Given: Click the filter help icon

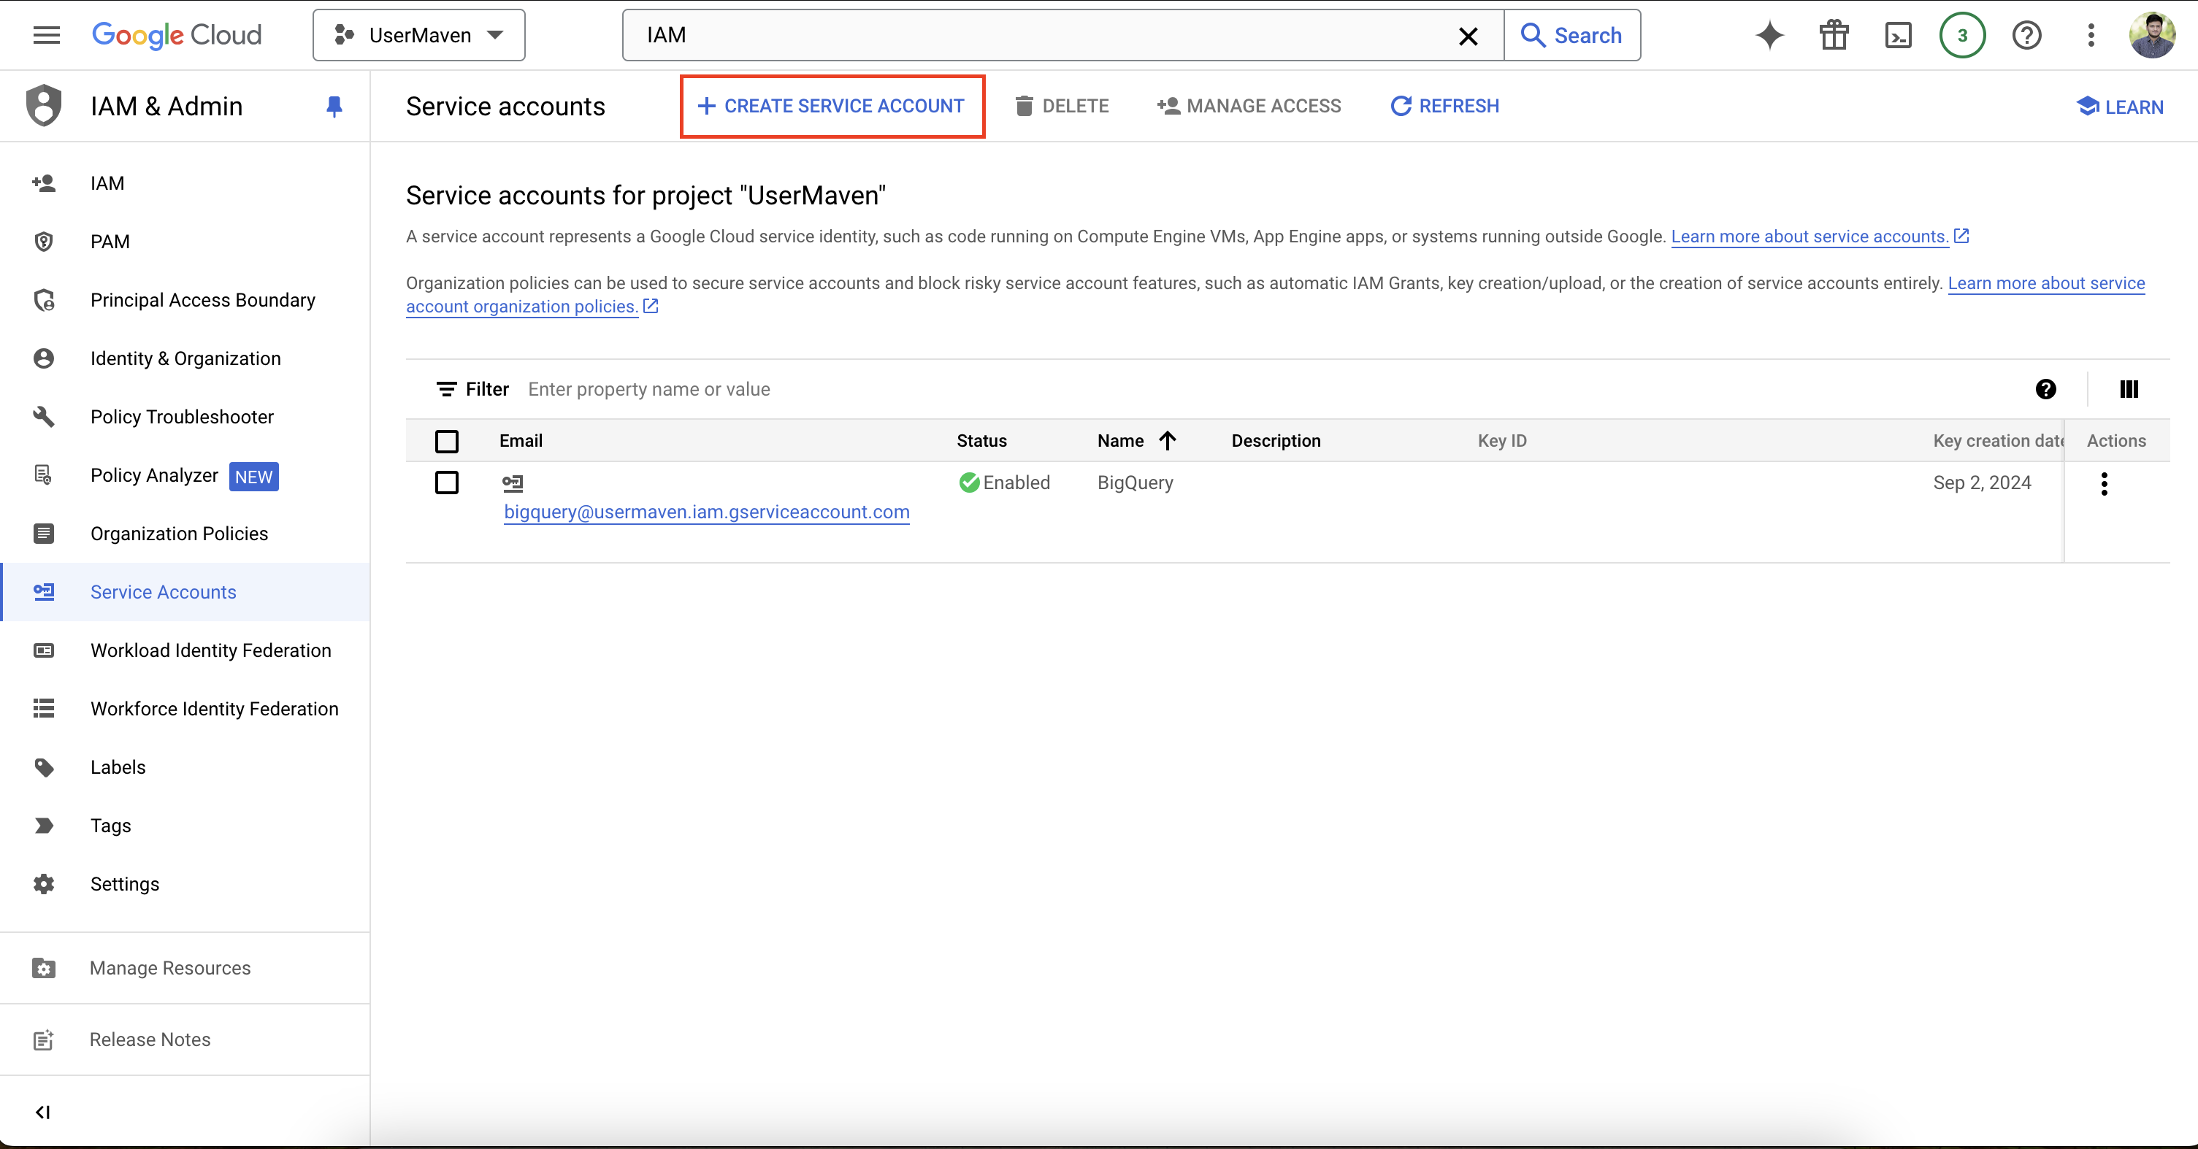Looking at the screenshot, I should 2045,389.
